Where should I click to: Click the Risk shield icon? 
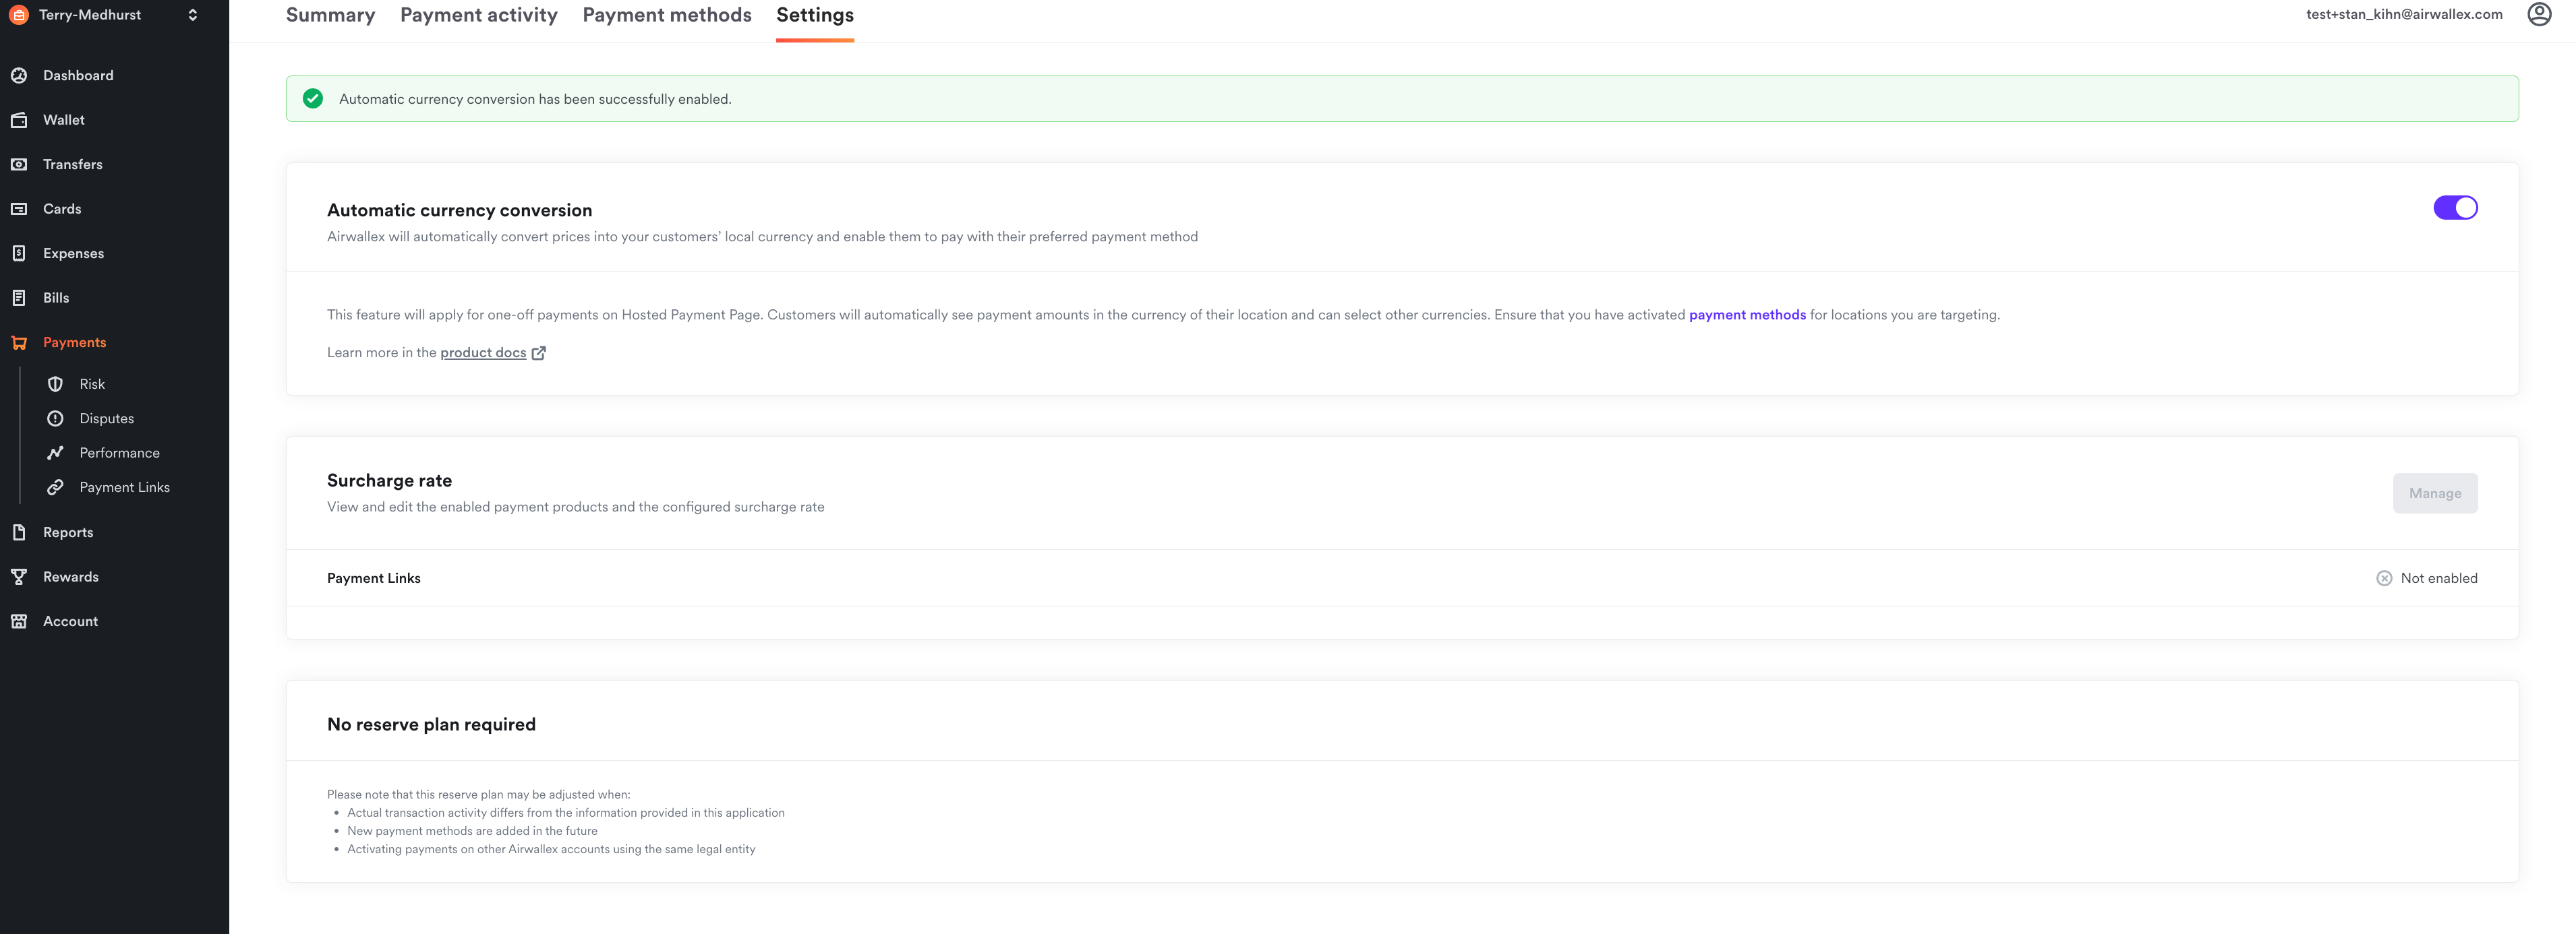56,385
